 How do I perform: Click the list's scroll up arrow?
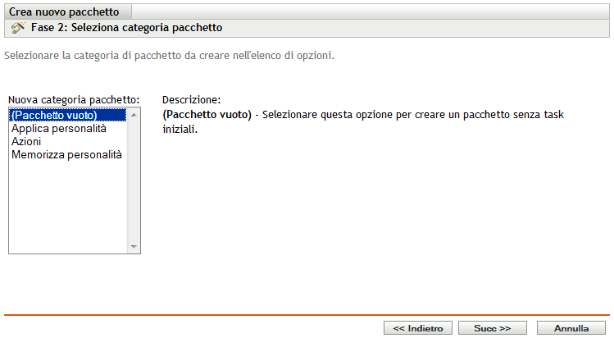click(x=134, y=116)
